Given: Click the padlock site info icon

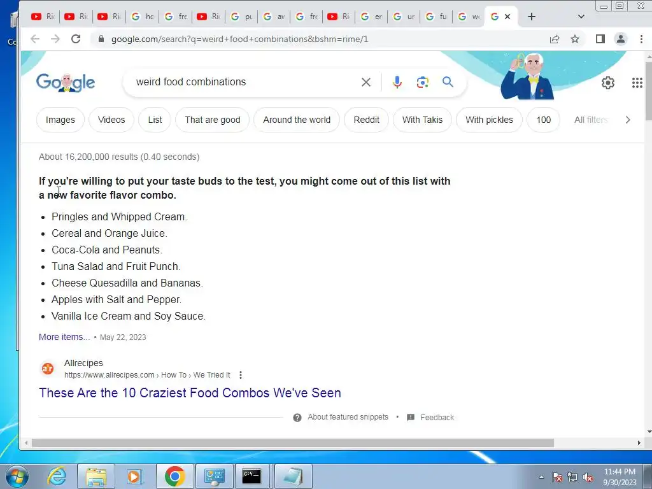Looking at the screenshot, I should (x=101, y=39).
